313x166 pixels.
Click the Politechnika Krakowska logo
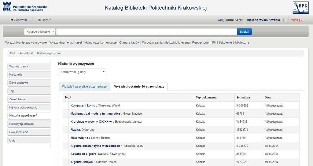(x=25, y=7)
